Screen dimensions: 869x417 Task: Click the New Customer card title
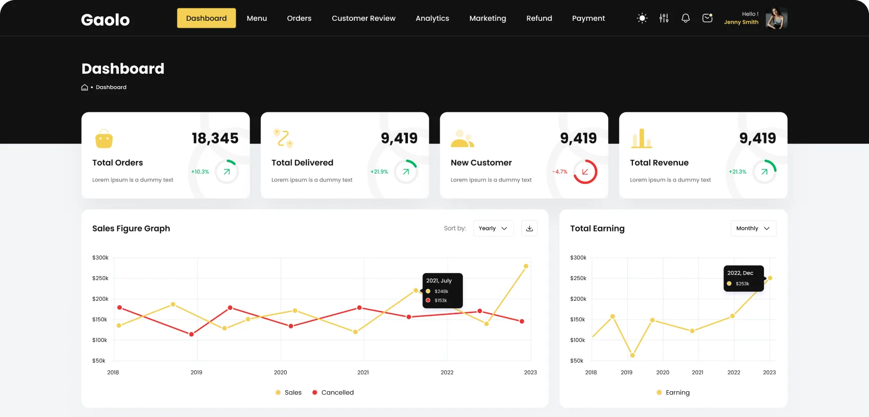(481, 163)
